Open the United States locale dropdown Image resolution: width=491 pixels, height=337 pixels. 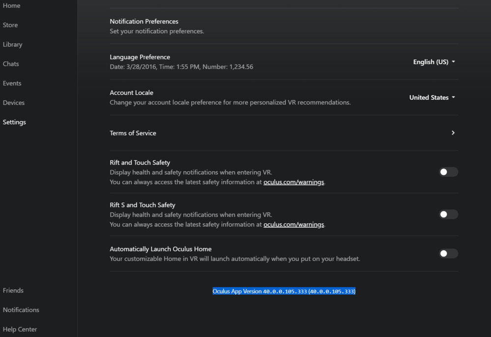coord(432,98)
